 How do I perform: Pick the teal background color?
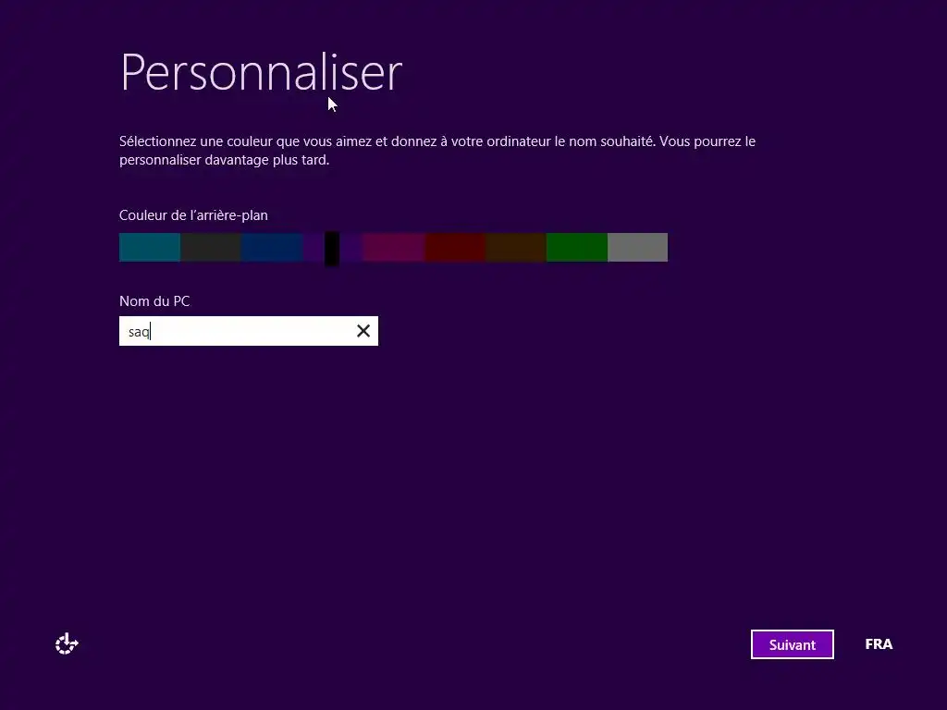pyautogui.click(x=150, y=247)
